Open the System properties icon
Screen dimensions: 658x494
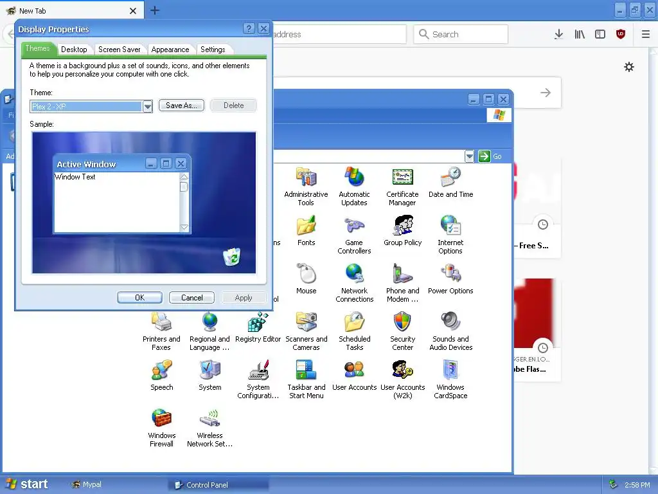[209, 370]
